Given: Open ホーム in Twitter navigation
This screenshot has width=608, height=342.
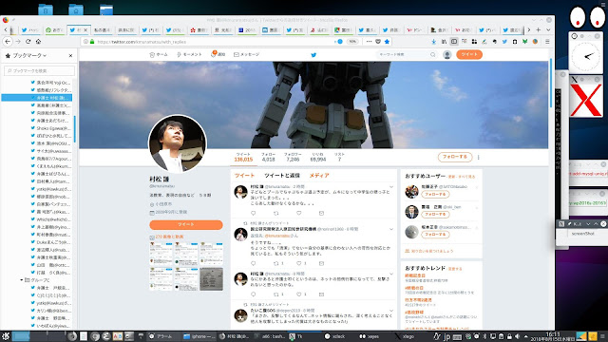Looking at the screenshot, I should [159, 55].
